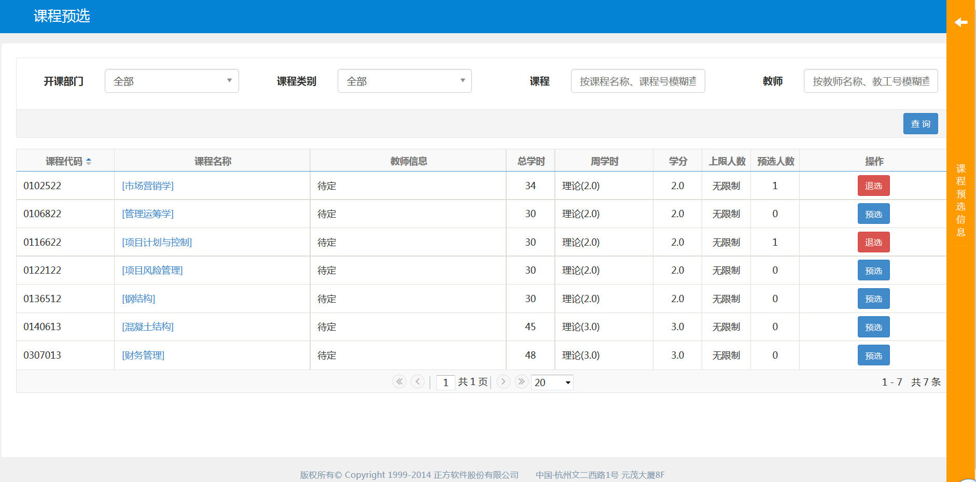The height and width of the screenshot is (482, 976).
Task: Click the 查询 search button
Action: 920,124
